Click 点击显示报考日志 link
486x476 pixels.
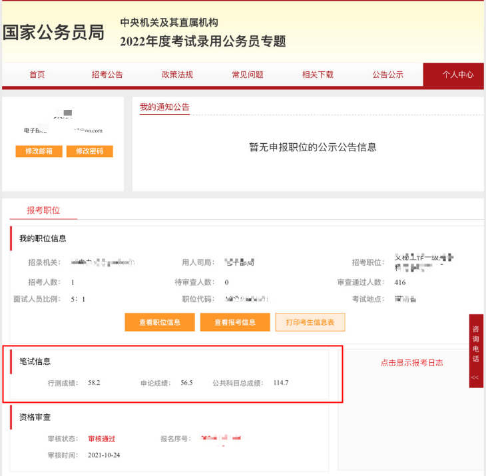point(411,363)
